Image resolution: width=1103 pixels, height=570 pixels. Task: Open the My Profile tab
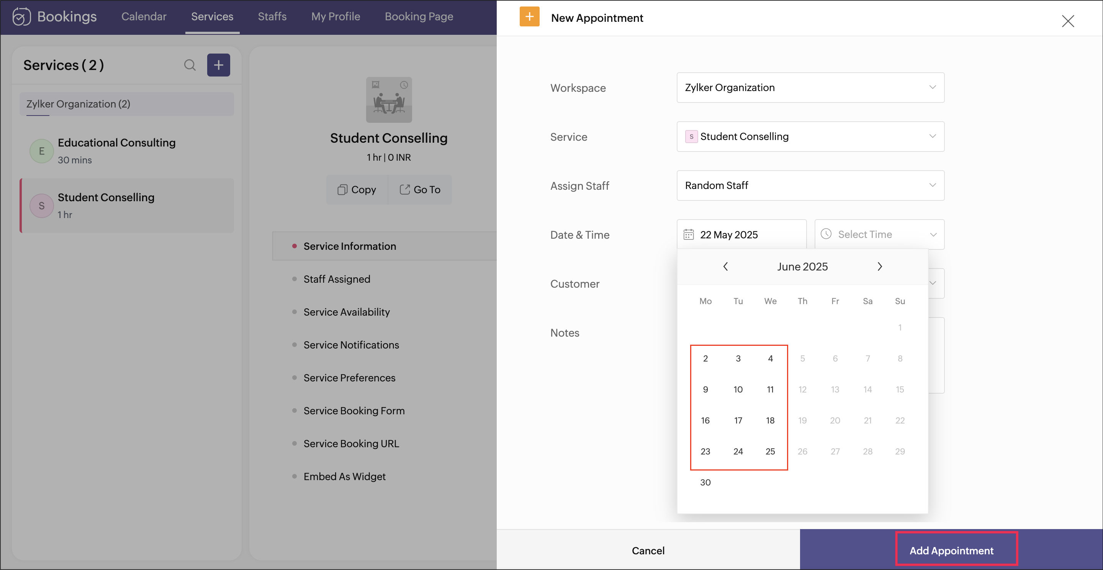click(x=336, y=17)
